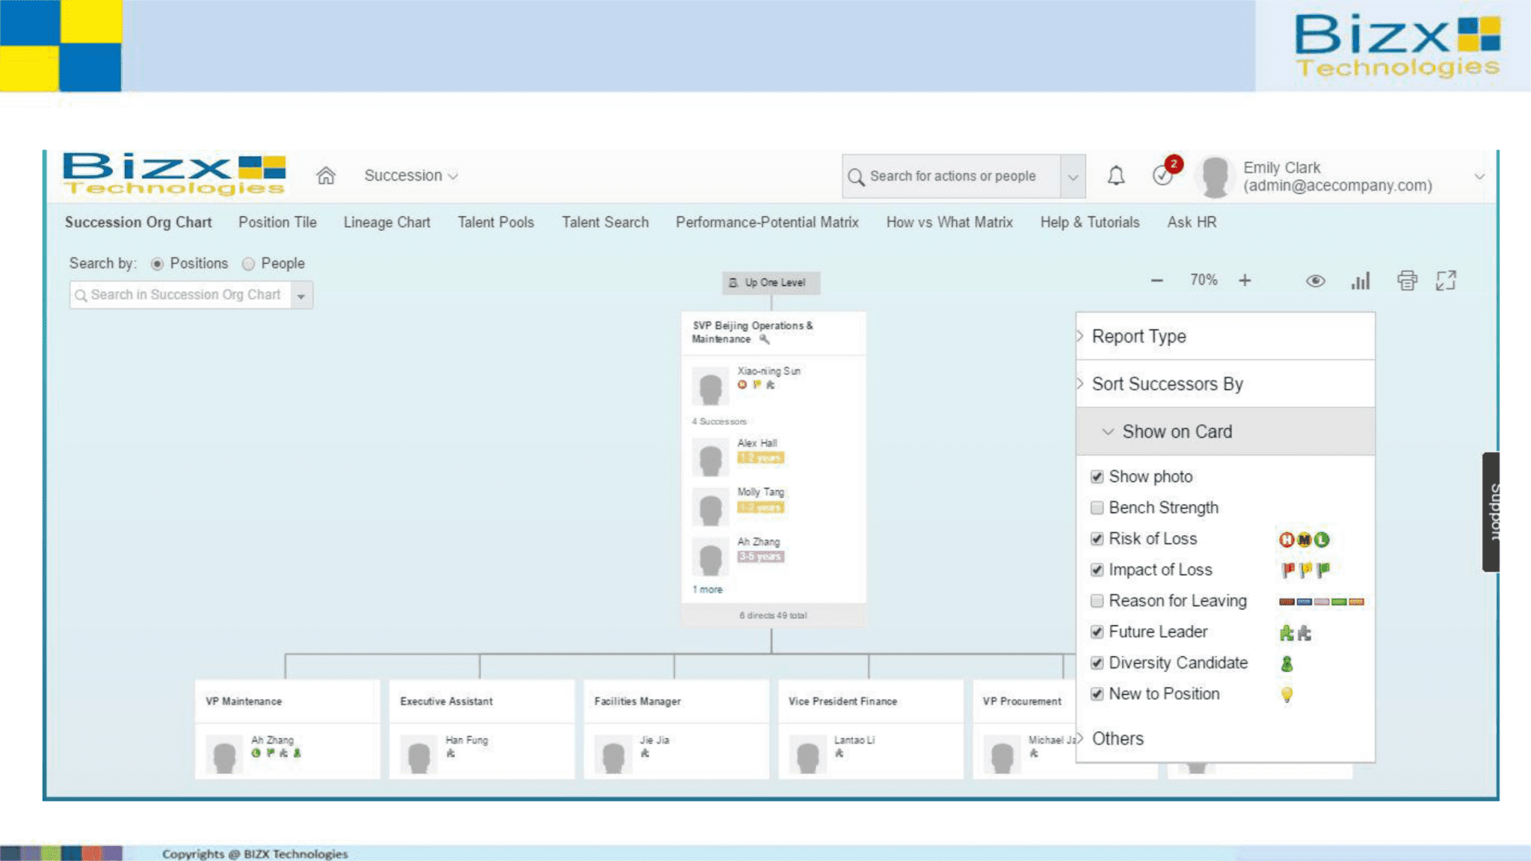Click the eye visibility icon above the chart

(x=1315, y=280)
